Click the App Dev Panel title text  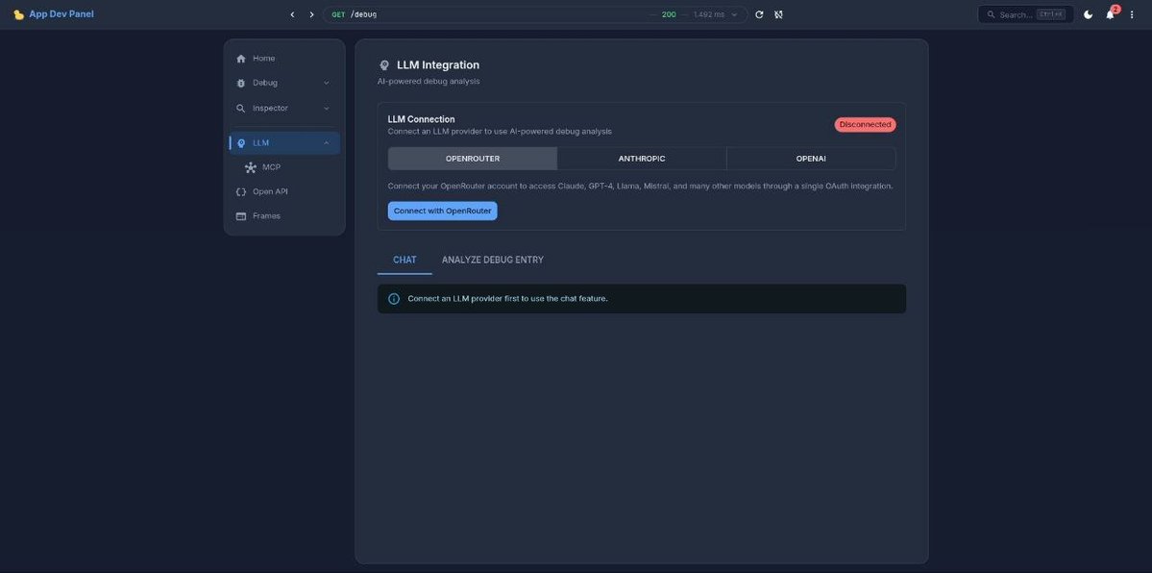click(x=61, y=14)
